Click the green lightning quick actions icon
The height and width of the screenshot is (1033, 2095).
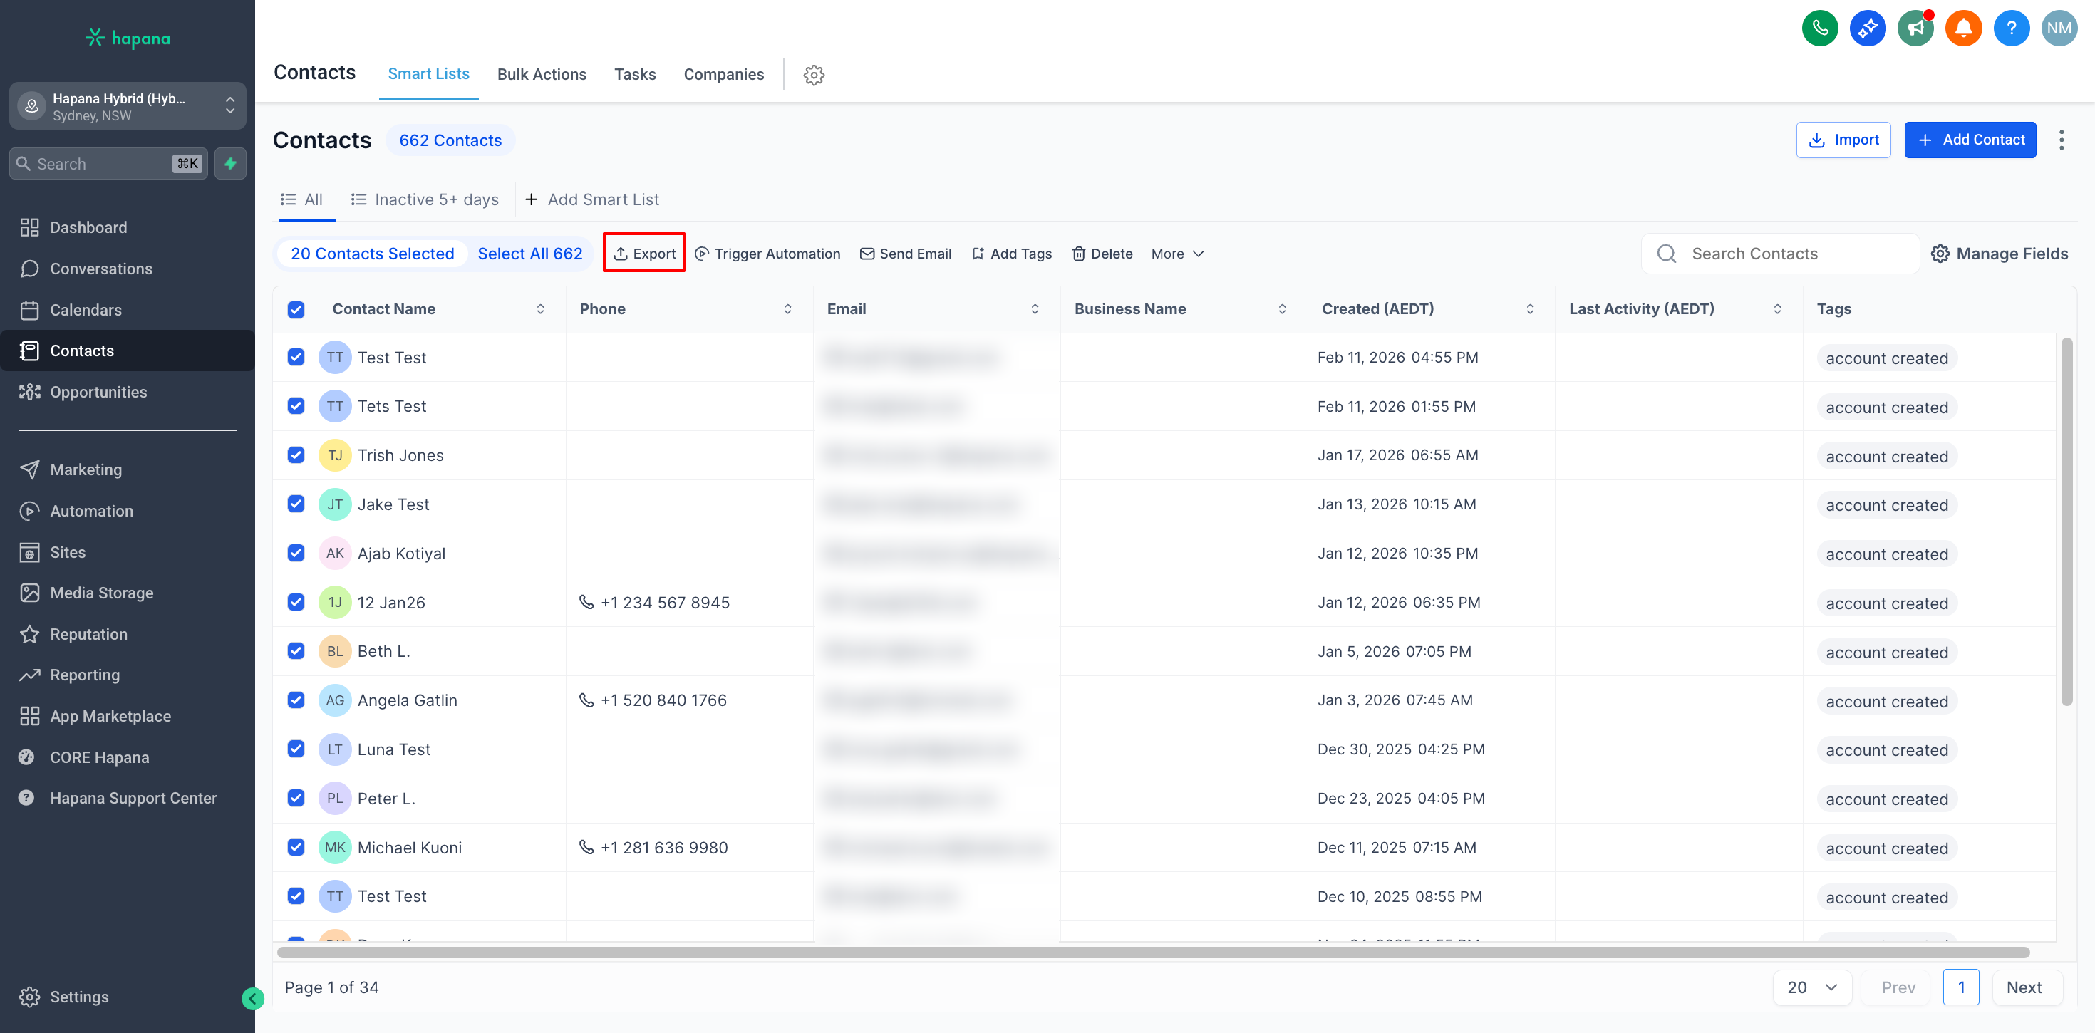tap(231, 163)
